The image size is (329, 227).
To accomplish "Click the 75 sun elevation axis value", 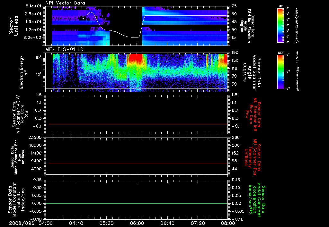I will pos(234,6).
